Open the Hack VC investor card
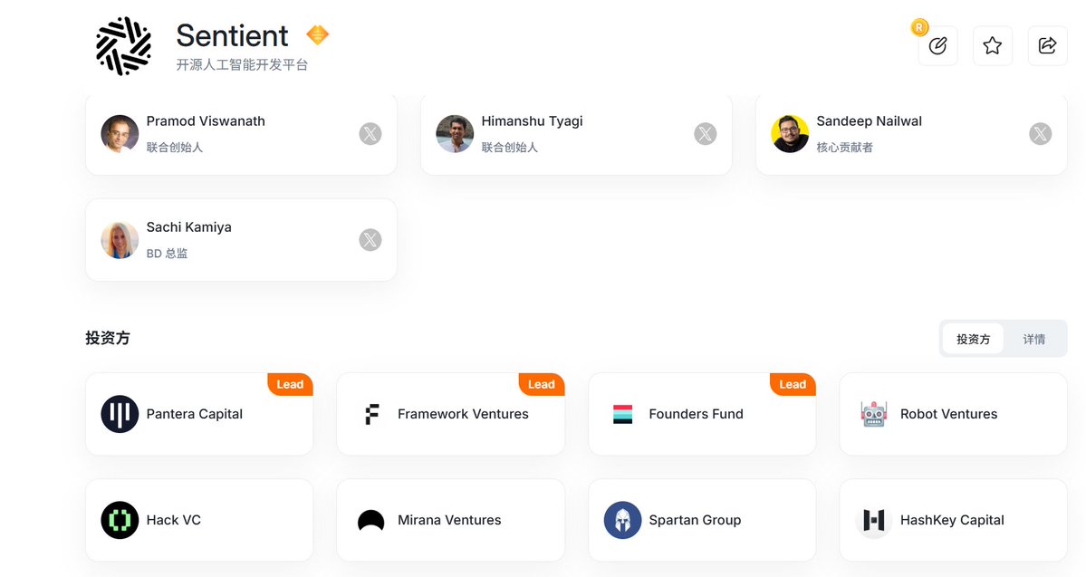 [x=199, y=520]
